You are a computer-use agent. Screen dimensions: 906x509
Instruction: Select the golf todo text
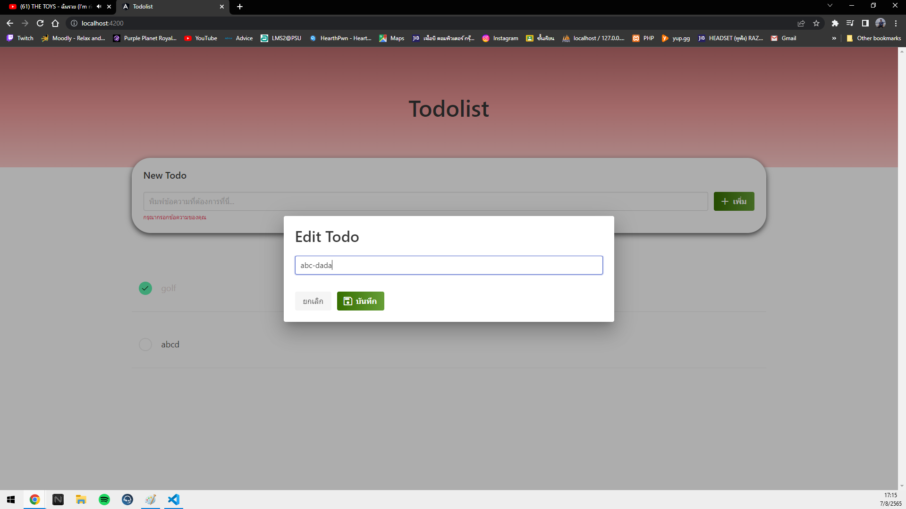169,288
